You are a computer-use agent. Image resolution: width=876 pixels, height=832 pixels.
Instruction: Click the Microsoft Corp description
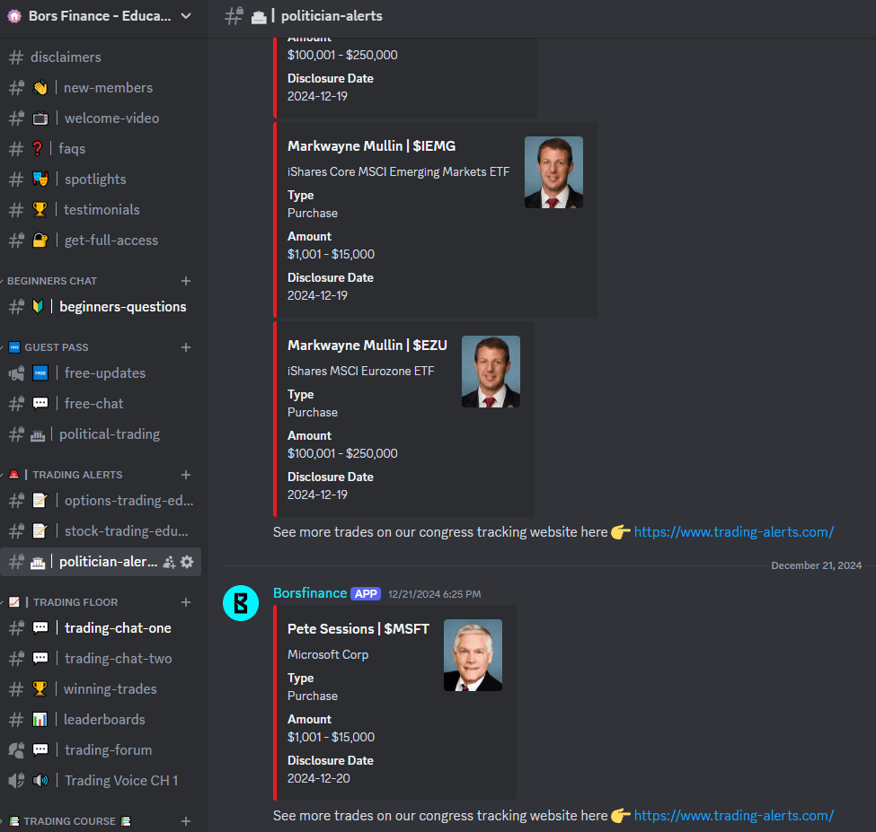(328, 654)
